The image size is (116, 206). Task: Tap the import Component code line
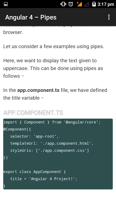[x=52, y=122]
